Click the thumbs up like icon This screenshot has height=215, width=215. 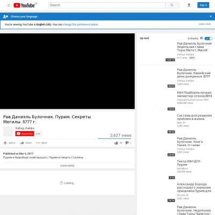tap(116, 143)
